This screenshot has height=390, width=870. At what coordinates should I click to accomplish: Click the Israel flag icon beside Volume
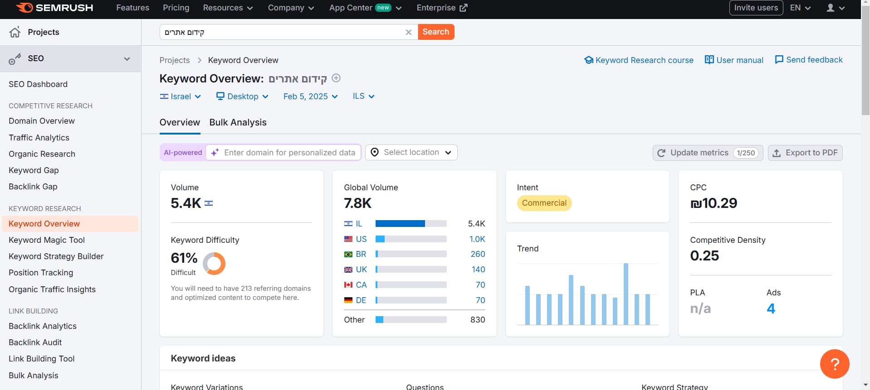[x=209, y=203]
